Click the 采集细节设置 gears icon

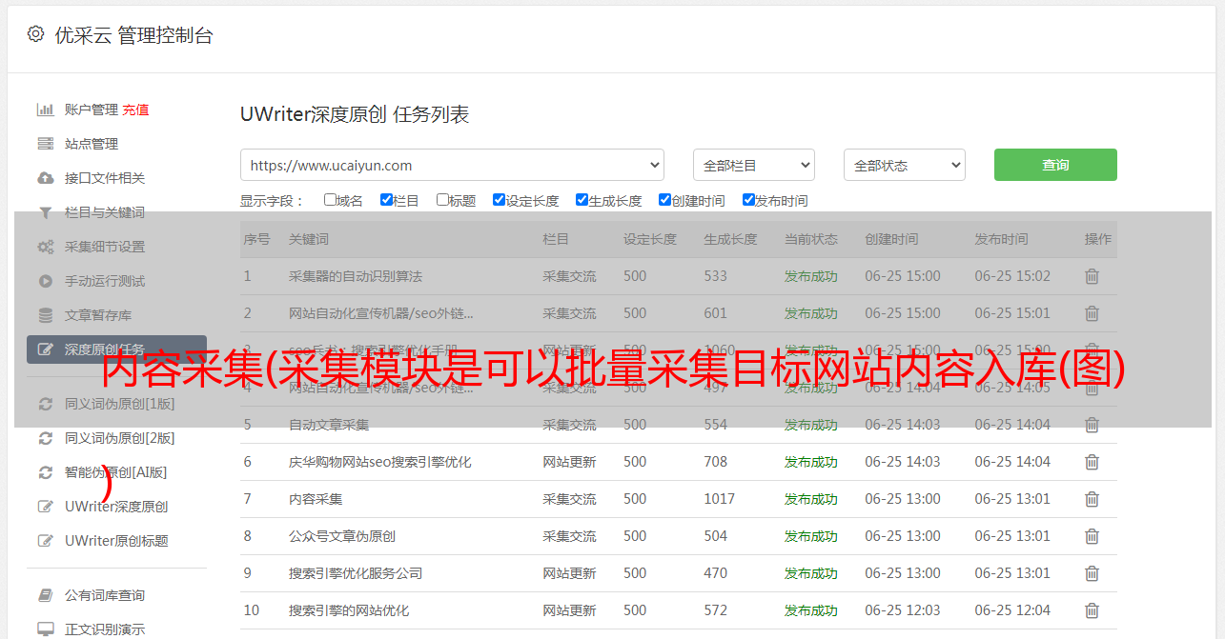pyautogui.click(x=45, y=247)
